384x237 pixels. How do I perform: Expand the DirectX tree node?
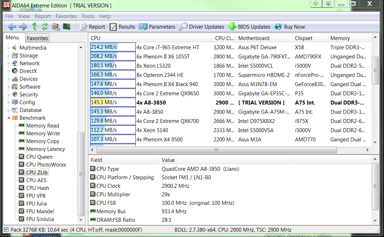point(9,72)
